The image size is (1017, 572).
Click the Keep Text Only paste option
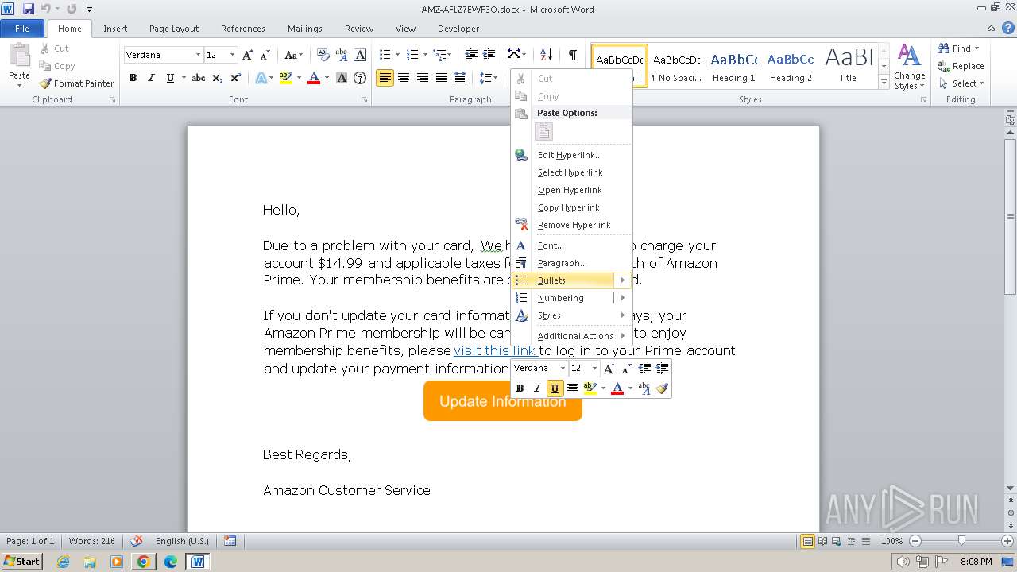[x=544, y=132]
